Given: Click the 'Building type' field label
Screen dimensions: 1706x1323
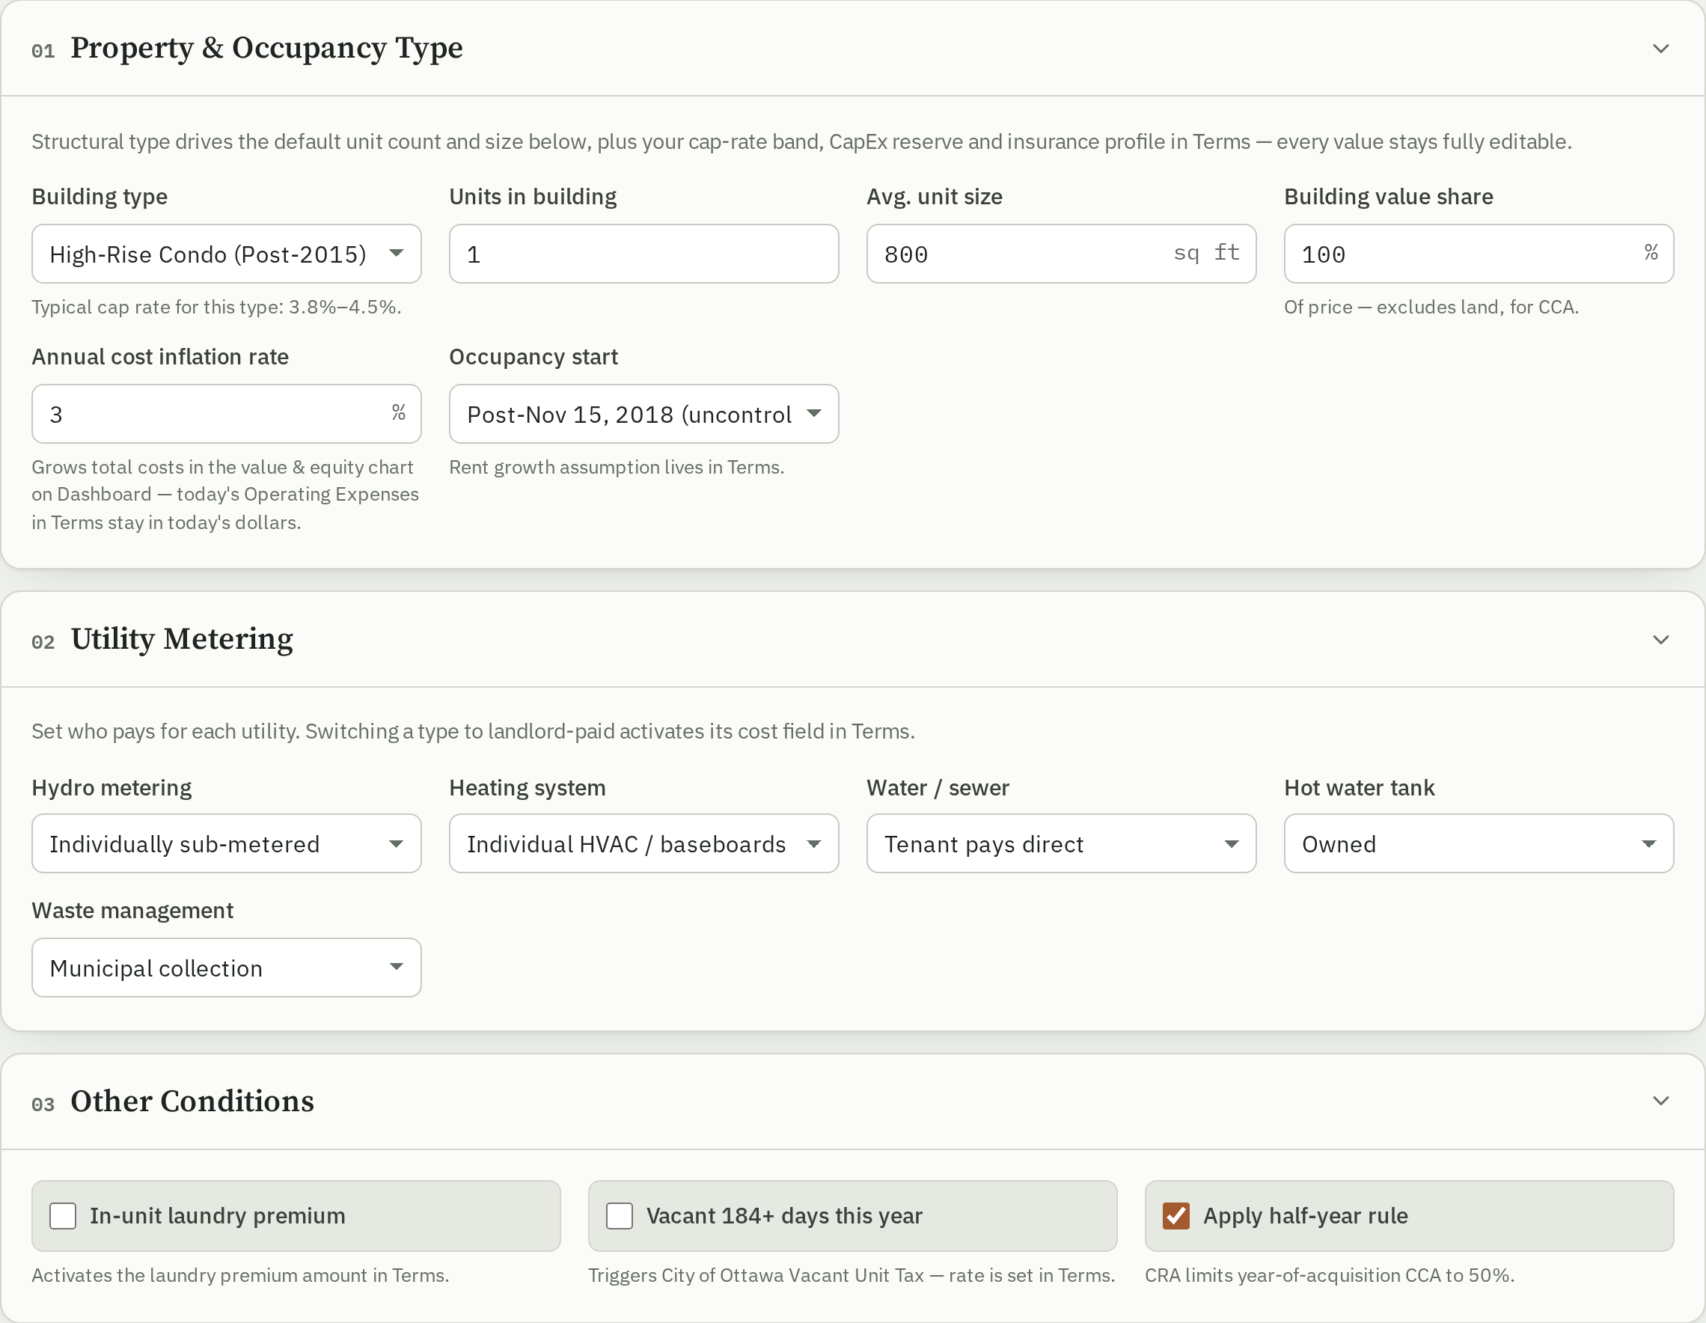Looking at the screenshot, I should (100, 197).
